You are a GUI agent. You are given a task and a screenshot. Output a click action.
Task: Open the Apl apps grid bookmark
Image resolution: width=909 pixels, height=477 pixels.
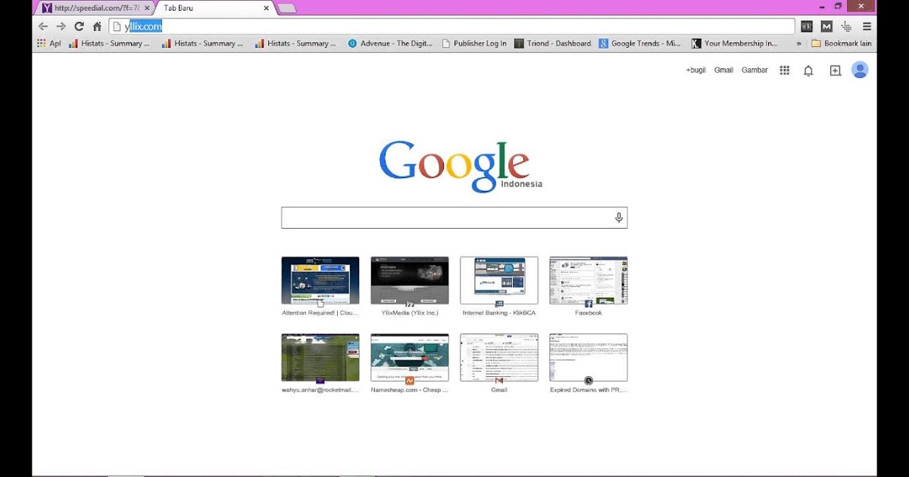click(48, 43)
